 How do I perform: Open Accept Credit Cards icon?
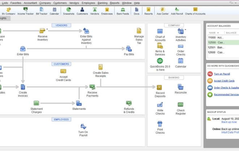click(63, 71)
